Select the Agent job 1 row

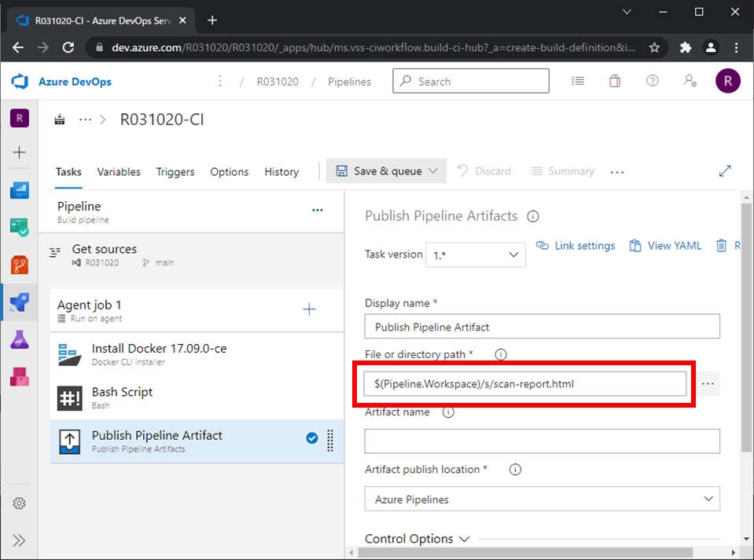197,310
